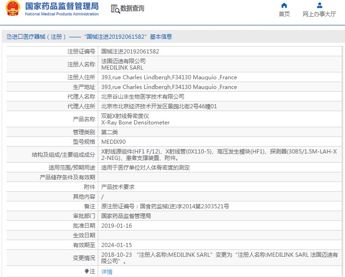
Task: Click the 数据查询 heading text
Action: coord(132,8)
